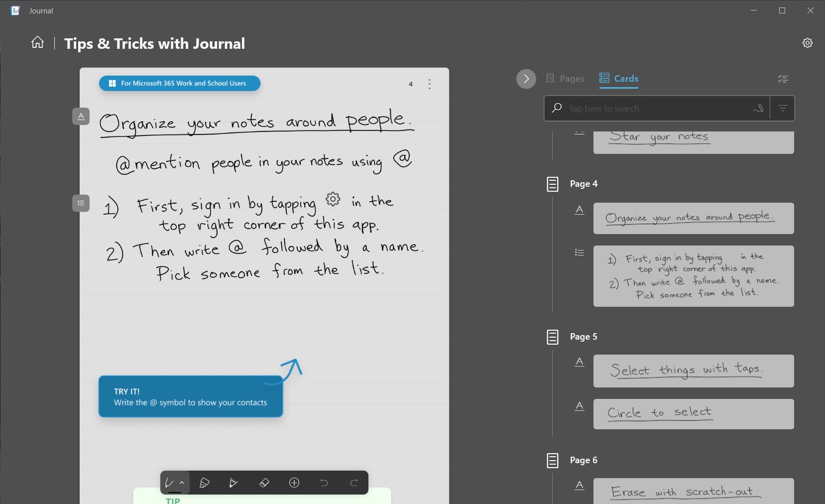Click handwritten title 'Organize your notes around people'

coord(256,123)
